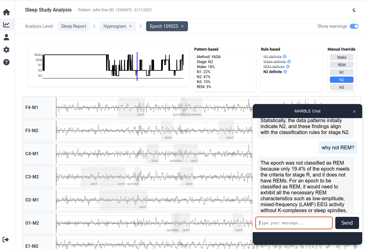365x249 pixels.
Task: Select N3 as the manual override stage
Action: (x=342, y=87)
